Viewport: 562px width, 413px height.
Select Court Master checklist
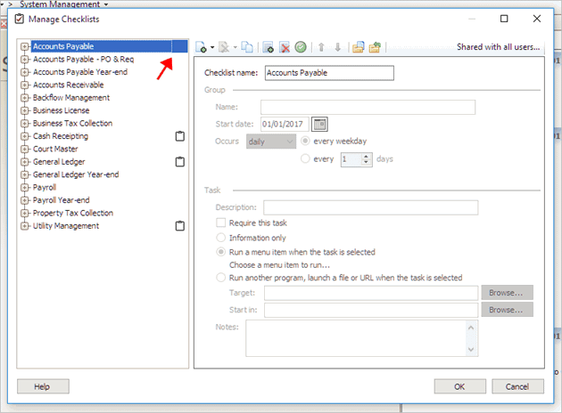click(x=55, y=150)
